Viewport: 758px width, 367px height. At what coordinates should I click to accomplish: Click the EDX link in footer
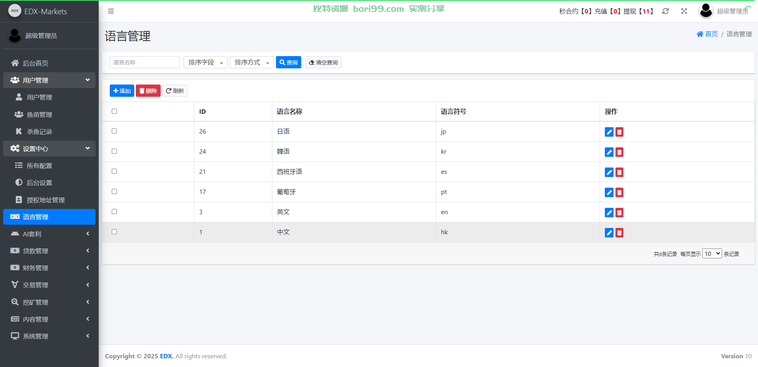click(167, 356)
